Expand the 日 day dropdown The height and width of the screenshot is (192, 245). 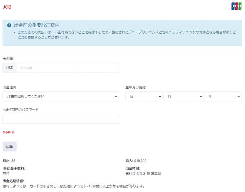[x=144, y=96]
